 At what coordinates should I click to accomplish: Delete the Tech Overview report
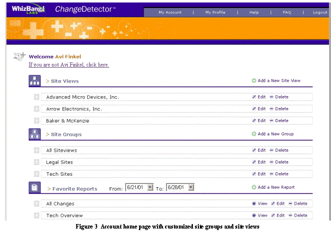tap(301, 215)
